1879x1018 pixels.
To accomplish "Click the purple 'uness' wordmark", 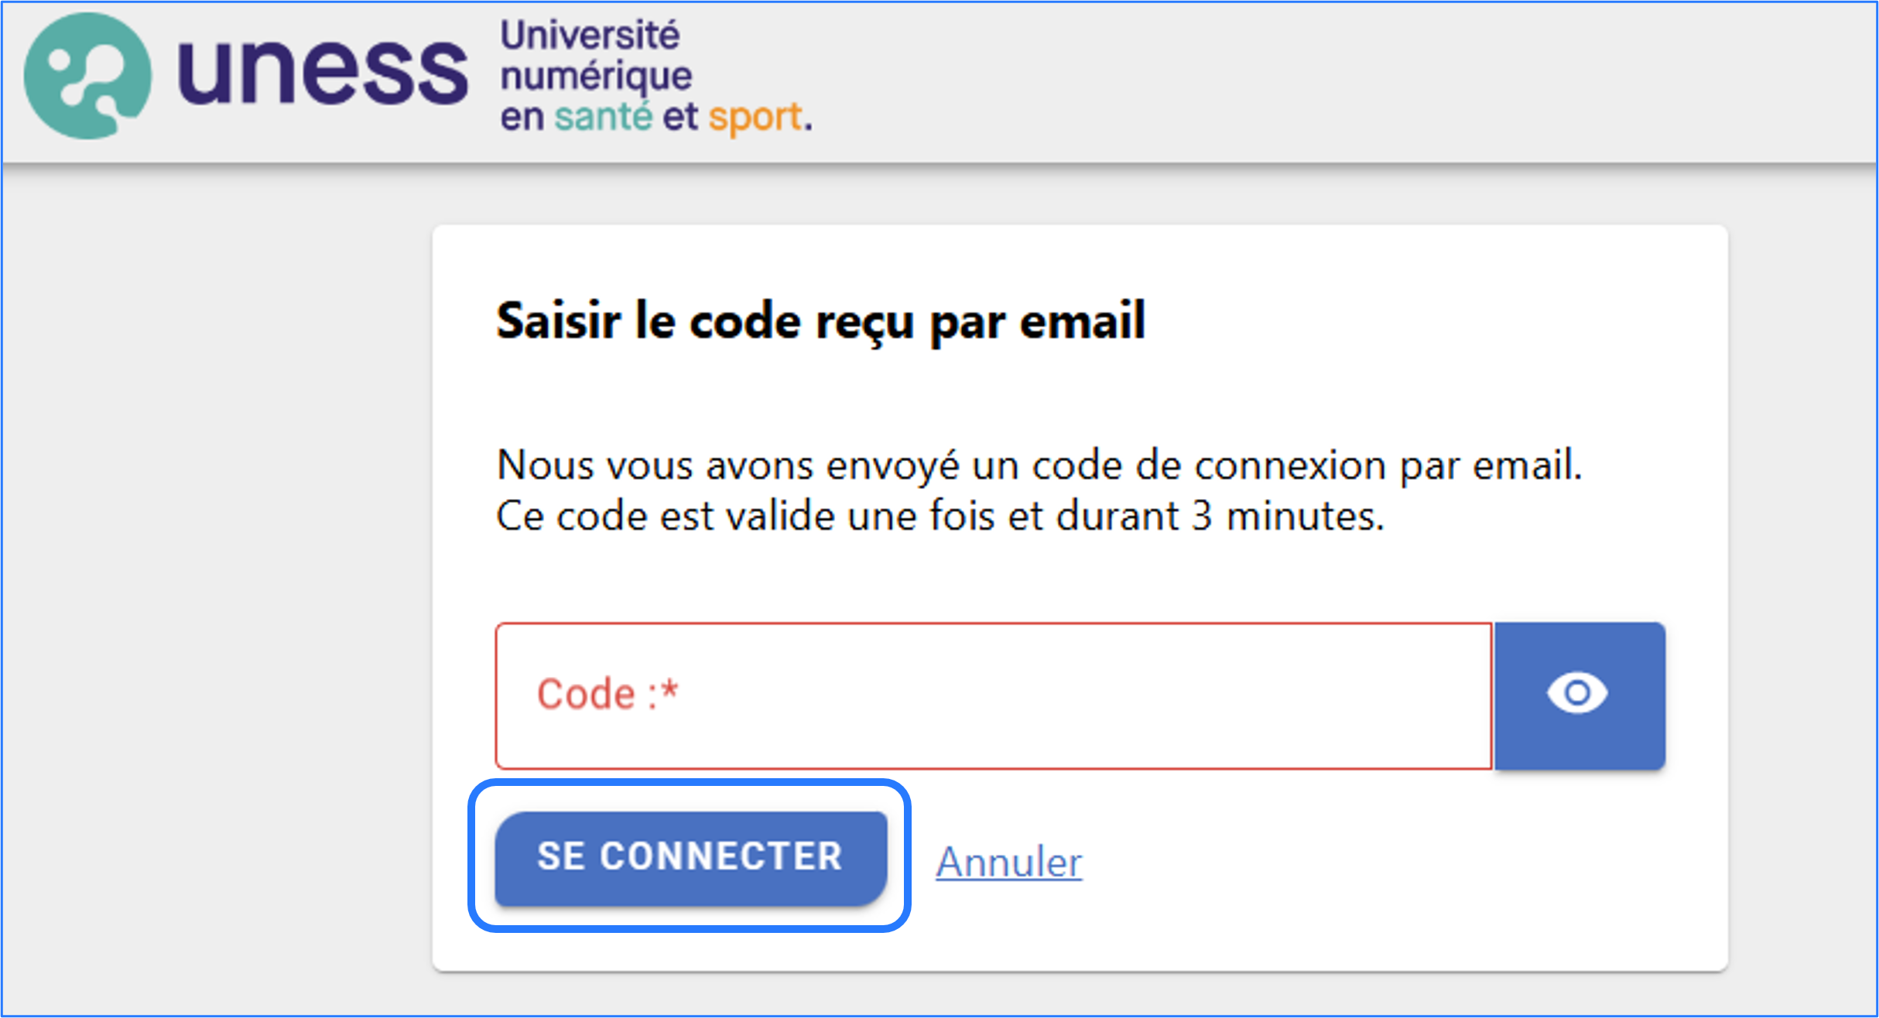I will (323, 72).
